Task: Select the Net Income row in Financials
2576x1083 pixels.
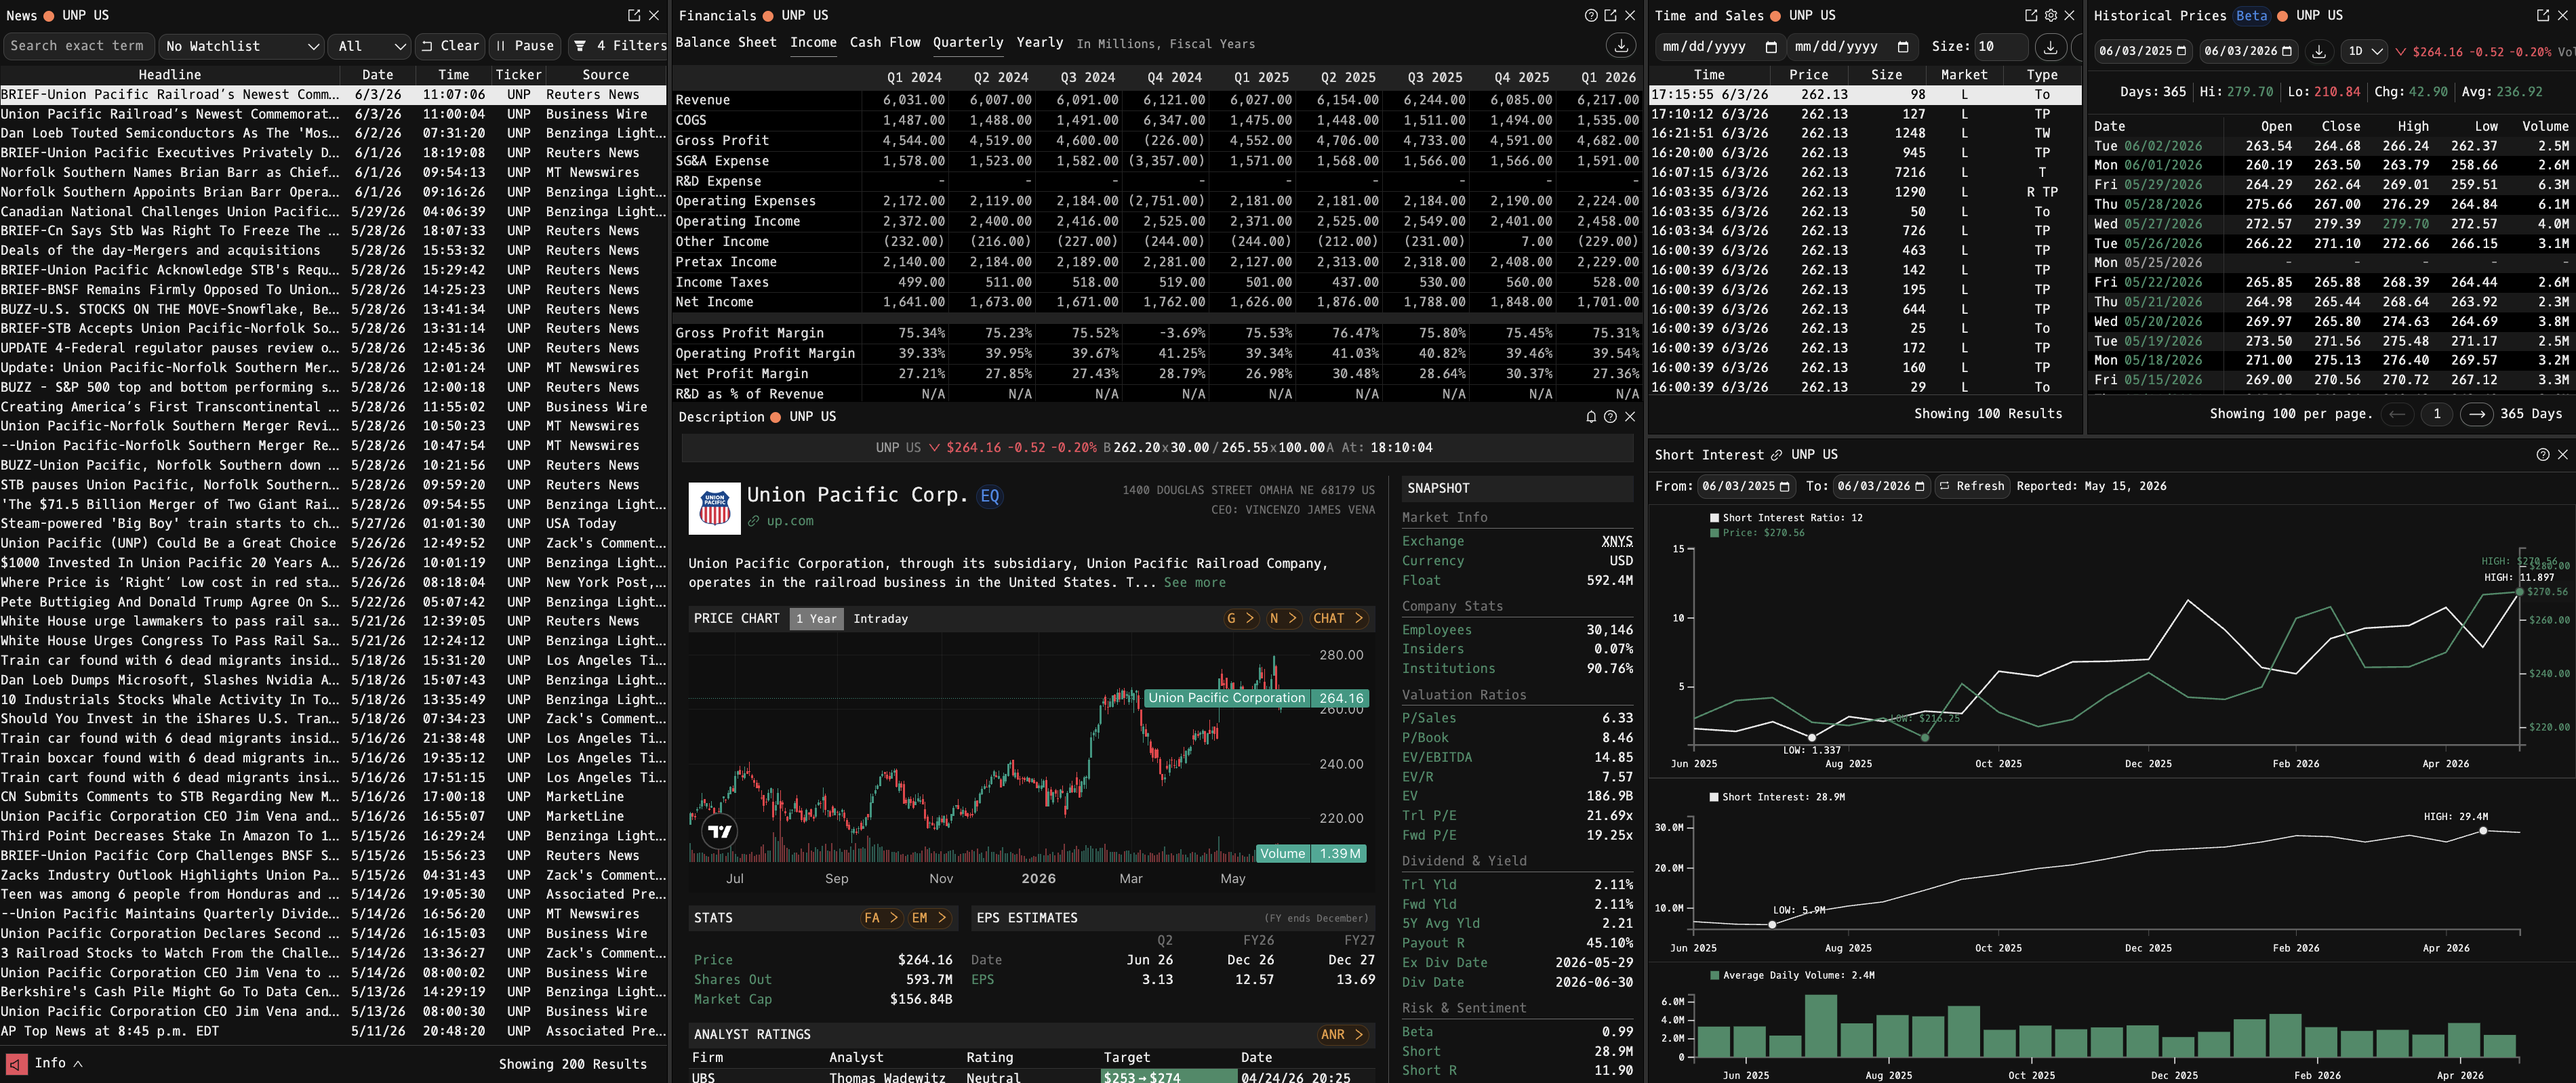Action: (1157, 302)
